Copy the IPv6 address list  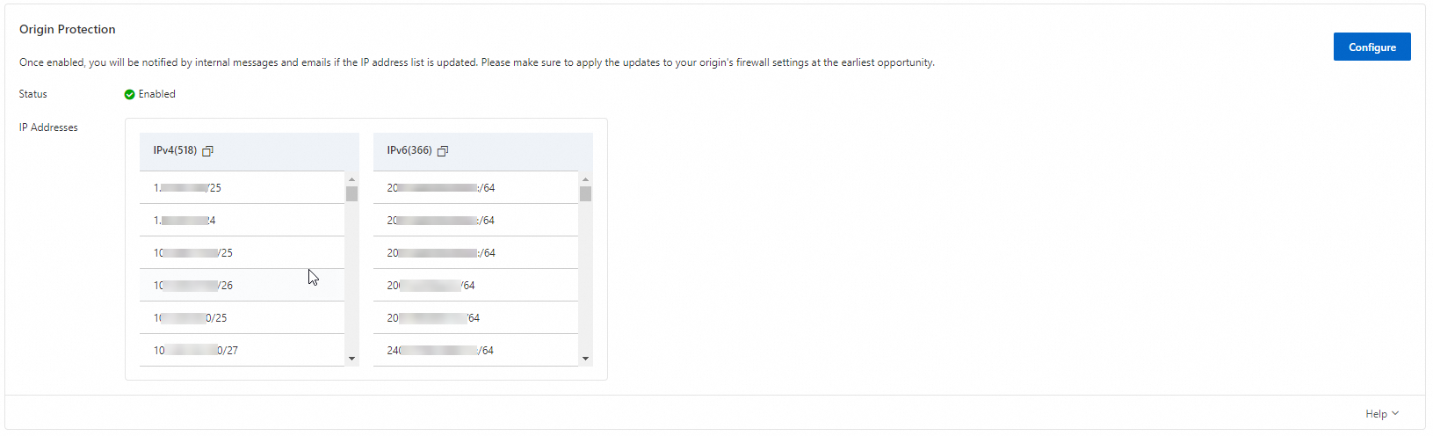tap(443, 151)
